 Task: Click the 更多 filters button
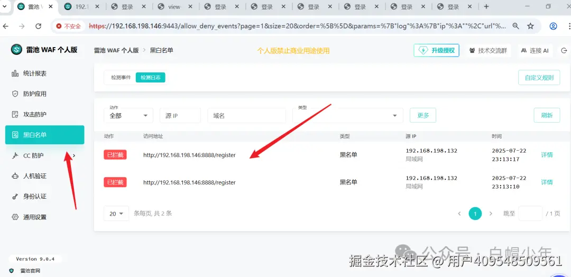423,115
